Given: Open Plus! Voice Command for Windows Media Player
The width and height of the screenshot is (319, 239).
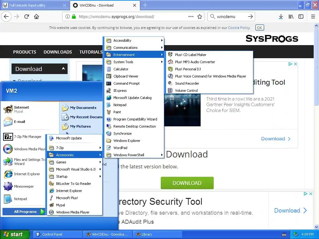Looking at the screenshot, I should 210,76.
